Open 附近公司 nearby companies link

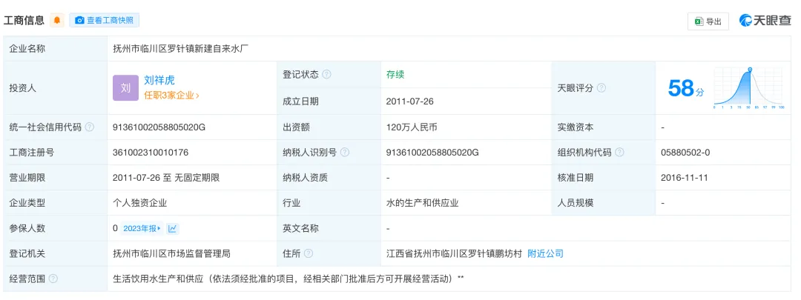(x=545, y=254)
